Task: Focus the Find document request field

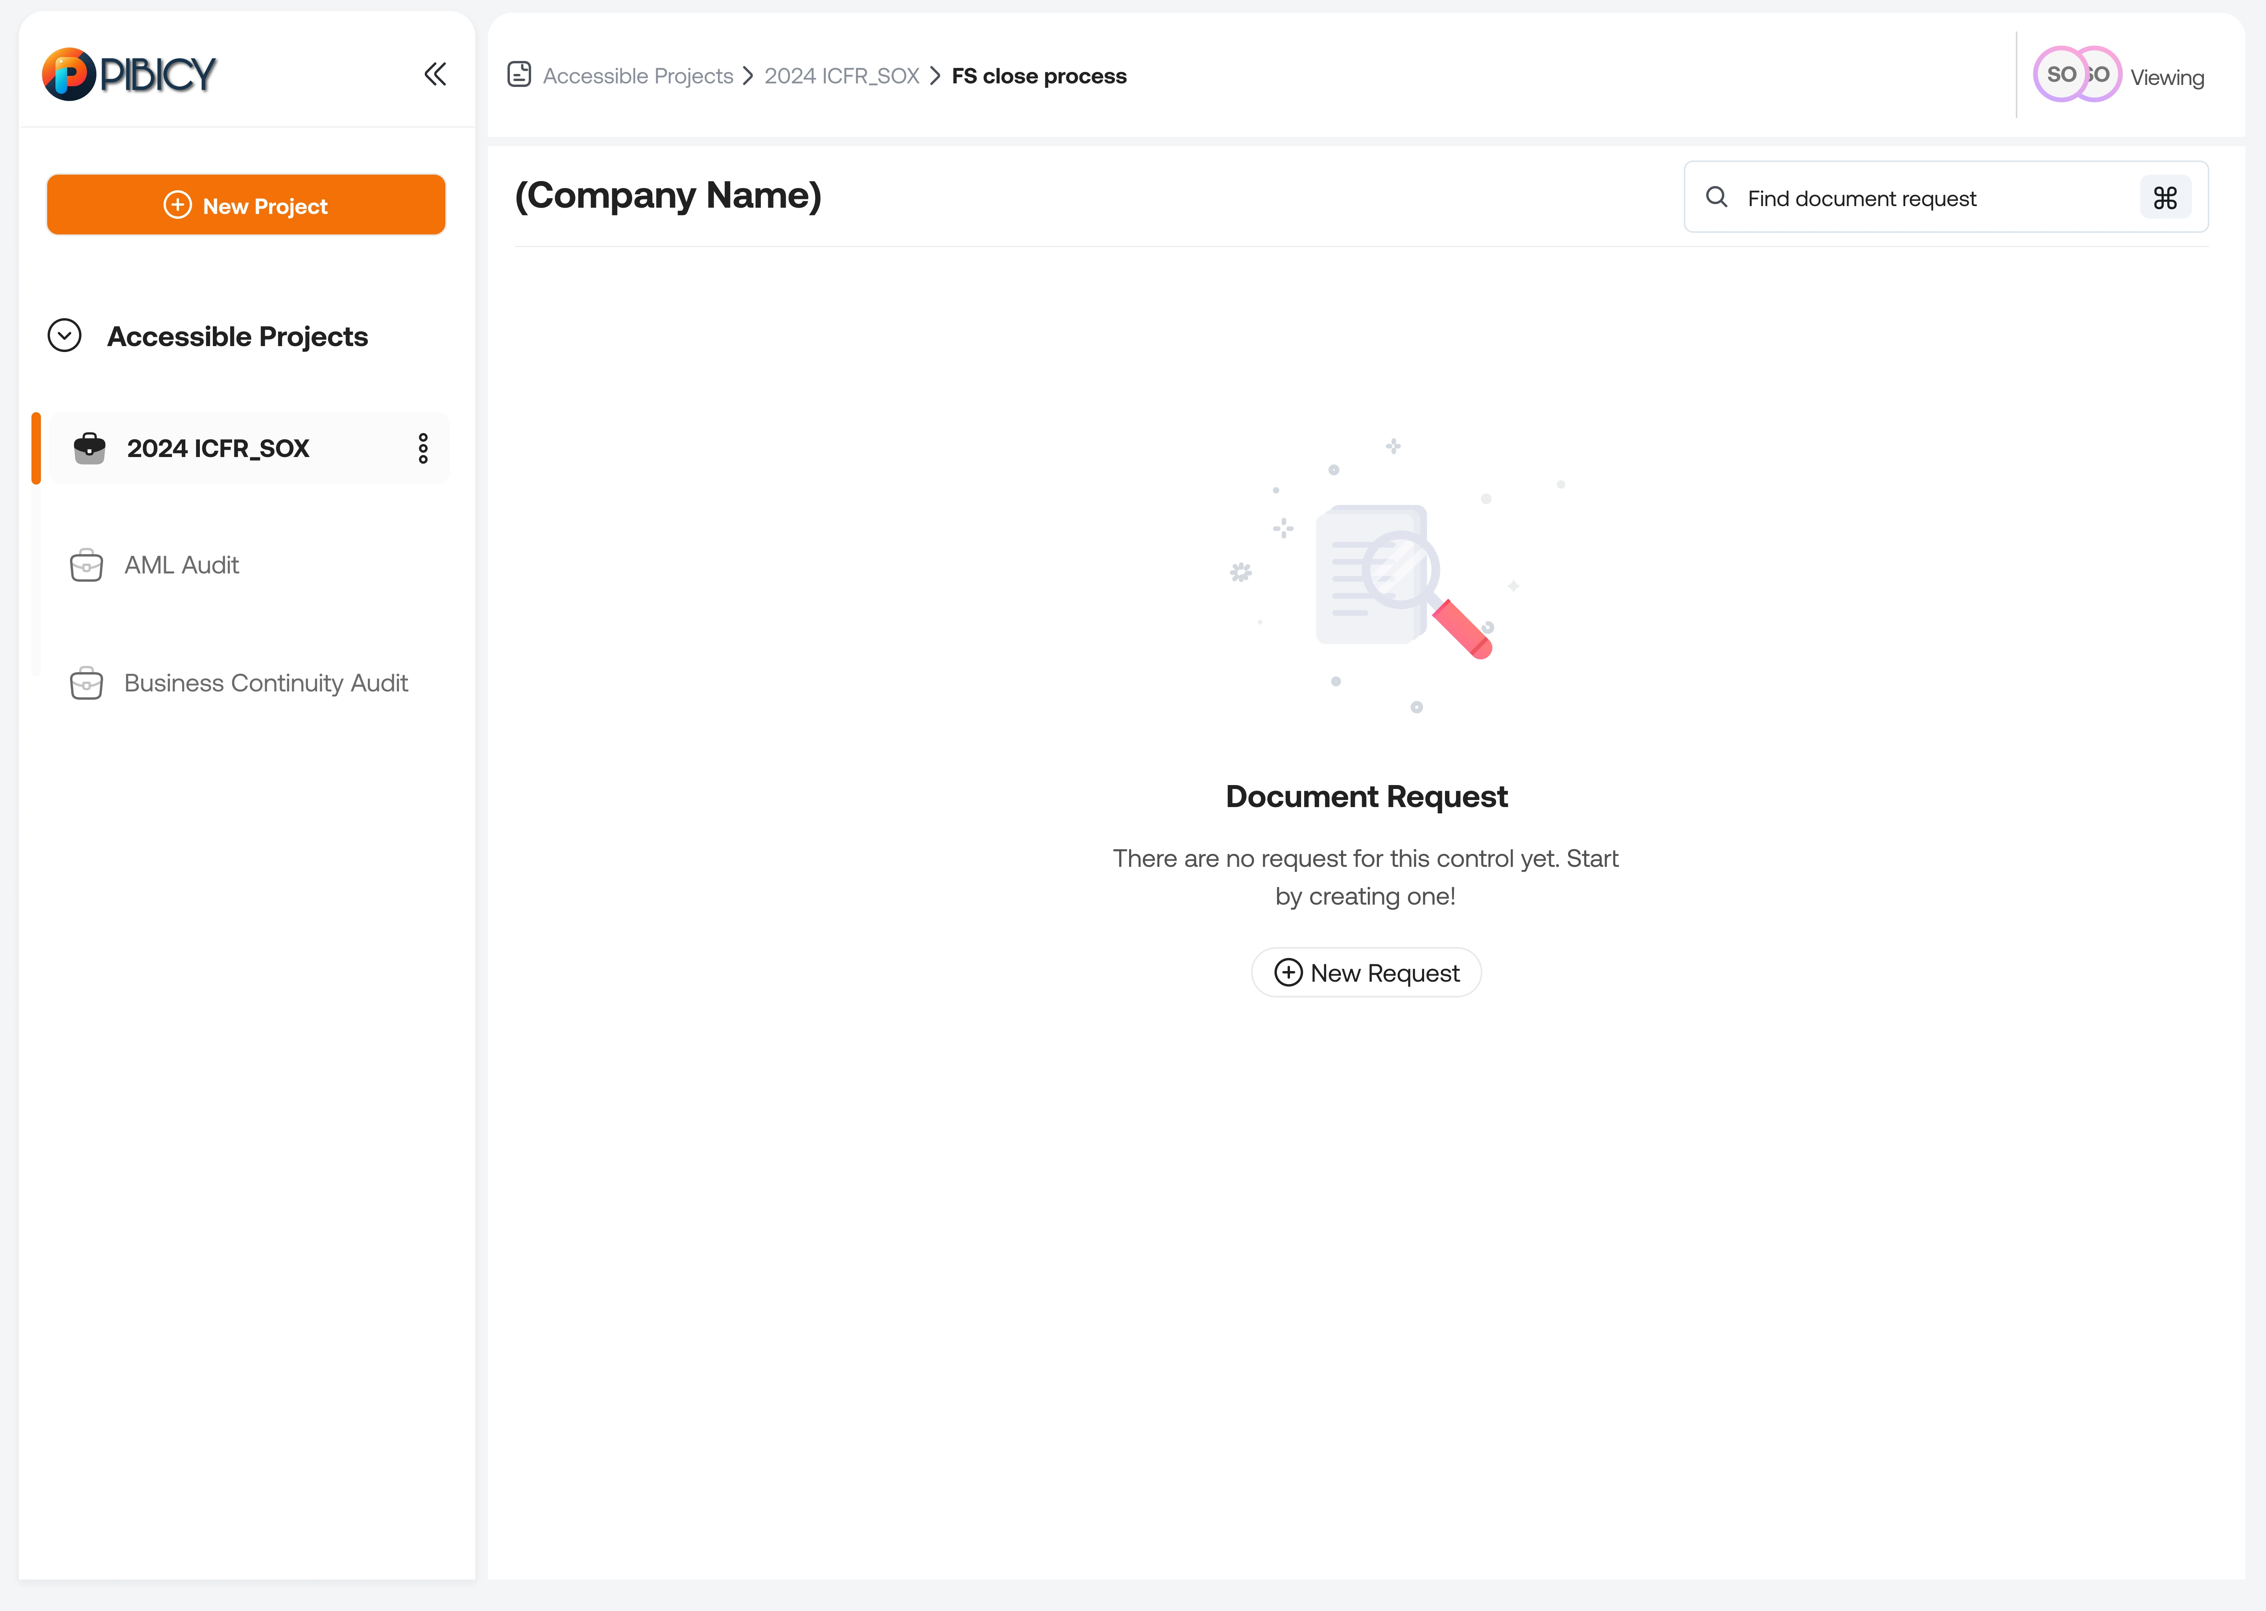Action: [x=1945, y=197]
